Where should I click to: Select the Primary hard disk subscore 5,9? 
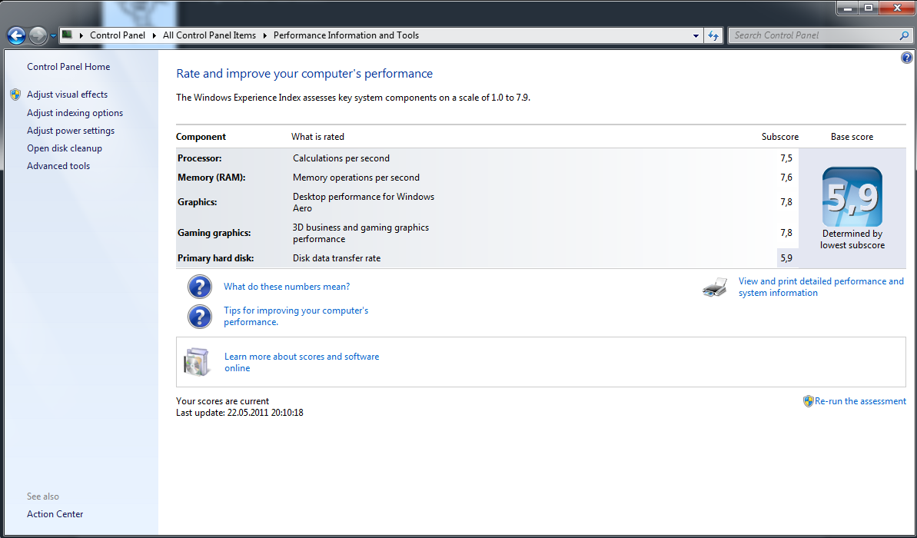click(786, 258)
